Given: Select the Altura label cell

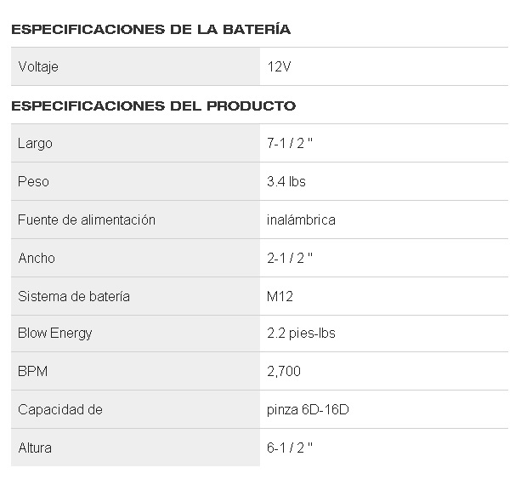Looking at the screenshot, I should coord(35,448).
